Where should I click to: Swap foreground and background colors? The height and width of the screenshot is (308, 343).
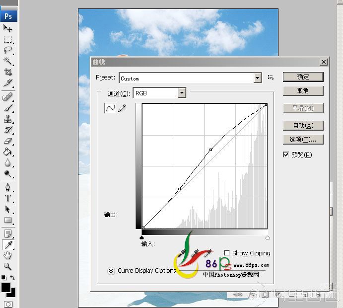click(x=12, y=278)
